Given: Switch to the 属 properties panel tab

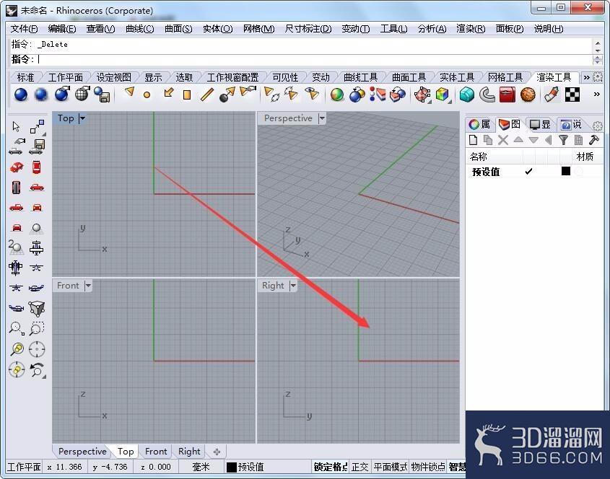Looking at the screenshot, I should coord(479,124).
